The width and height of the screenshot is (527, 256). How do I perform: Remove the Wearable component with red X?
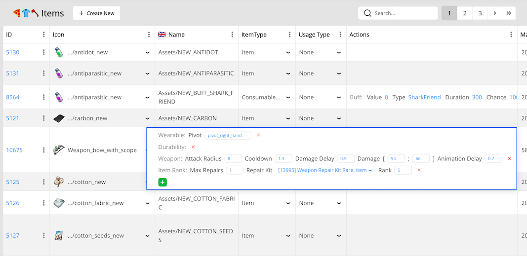258,135
